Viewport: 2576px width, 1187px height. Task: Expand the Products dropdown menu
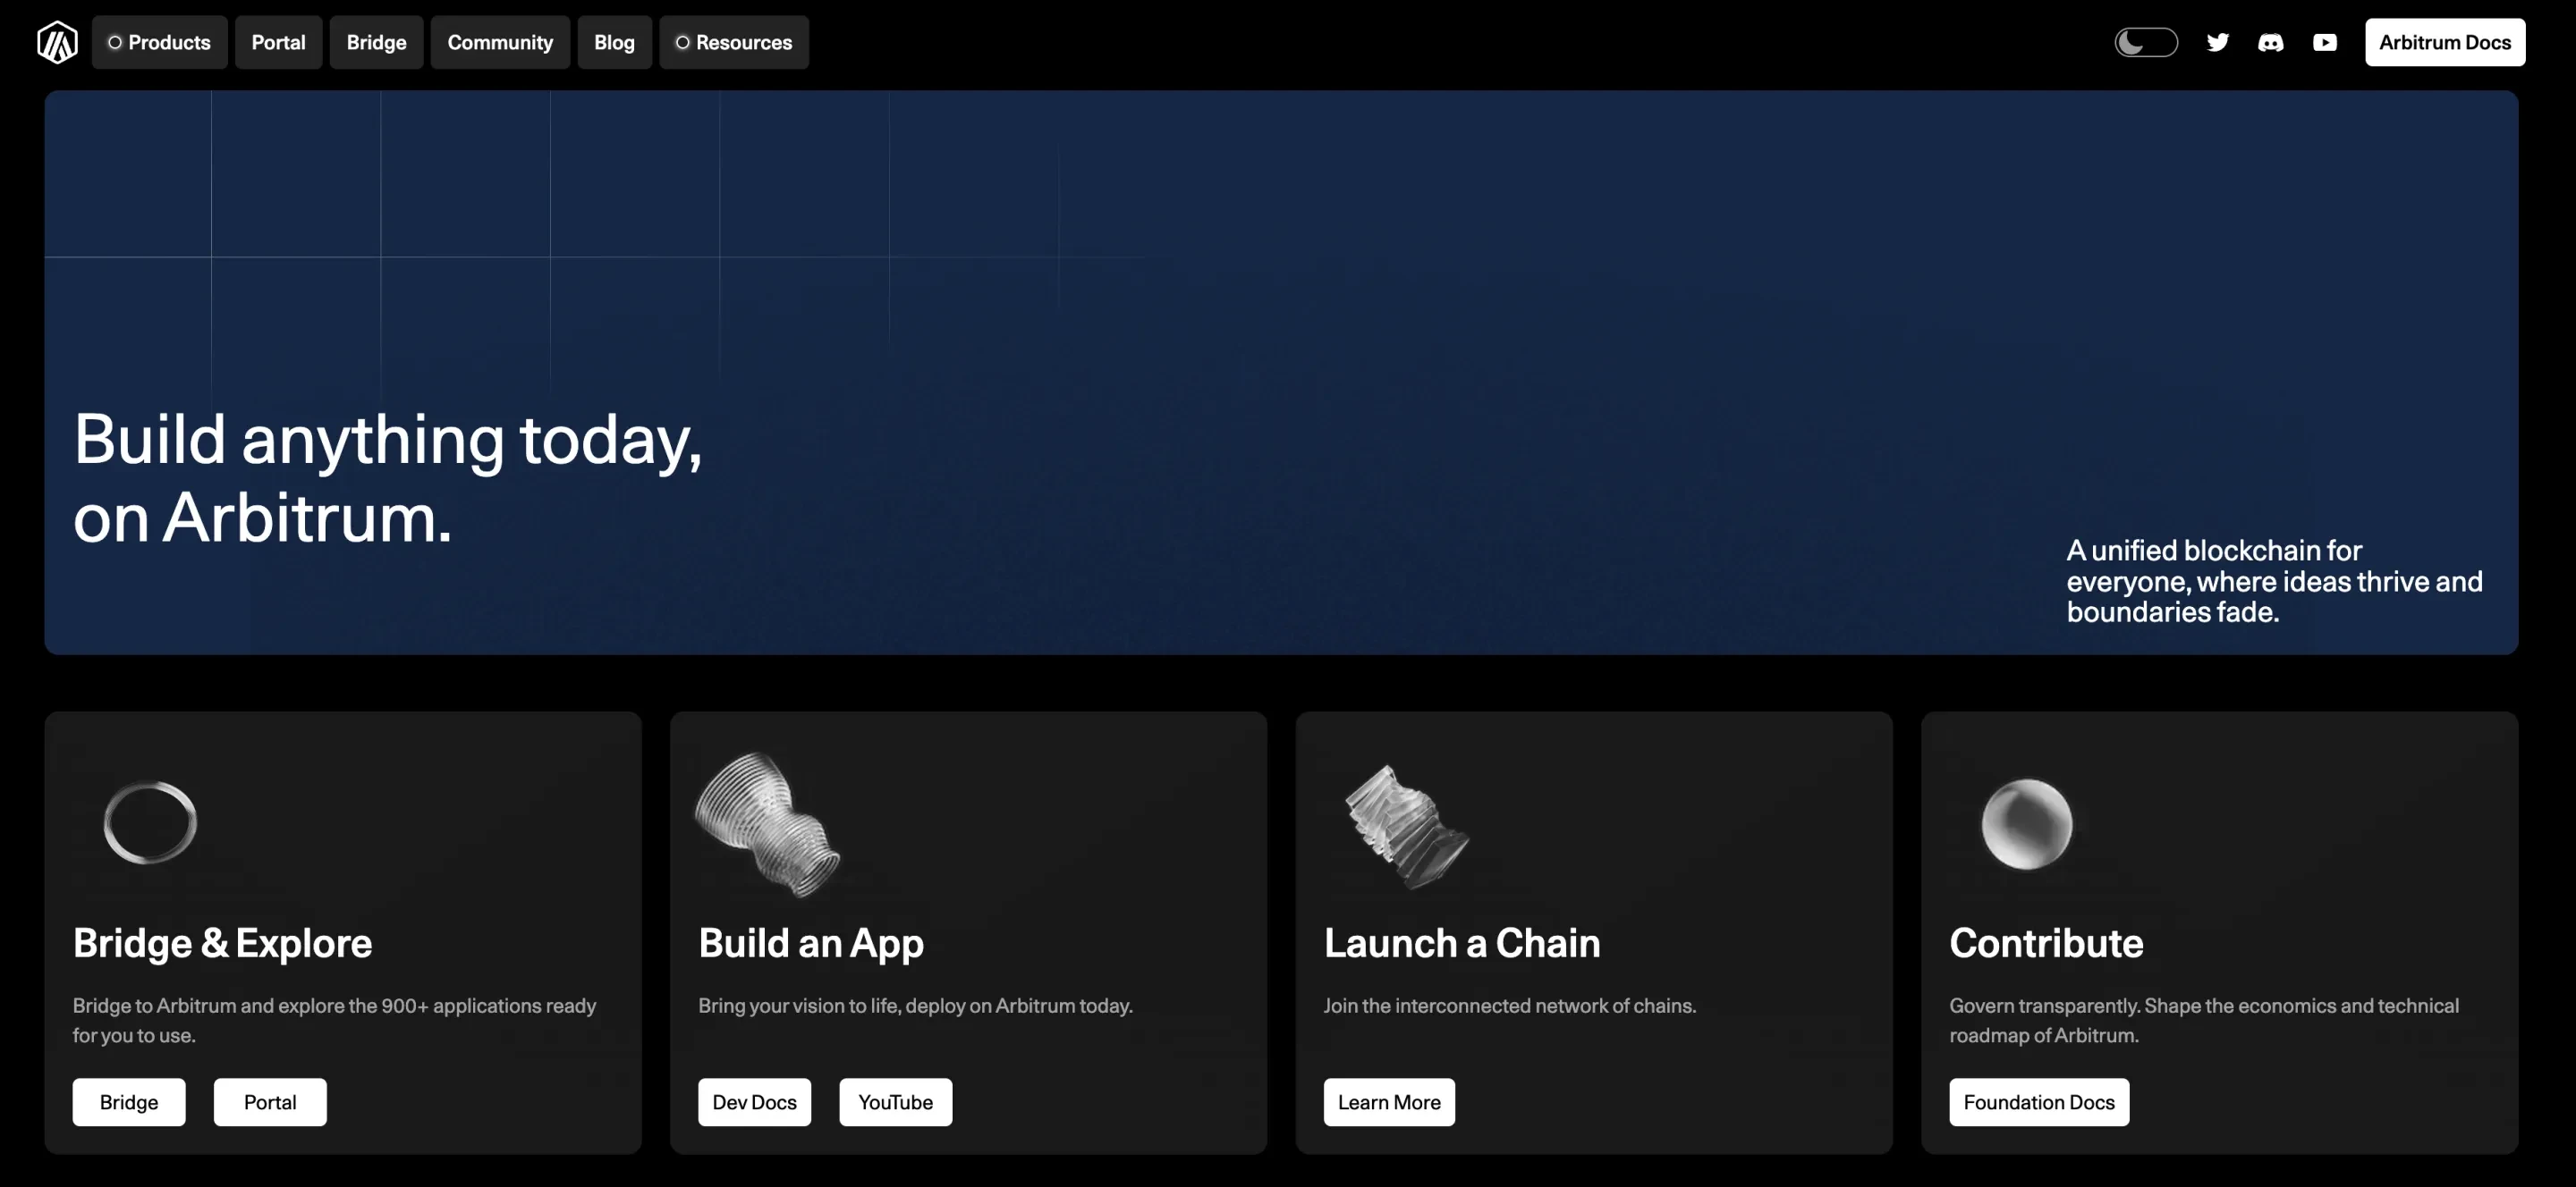pyautogui.click(x=159, y=42)
